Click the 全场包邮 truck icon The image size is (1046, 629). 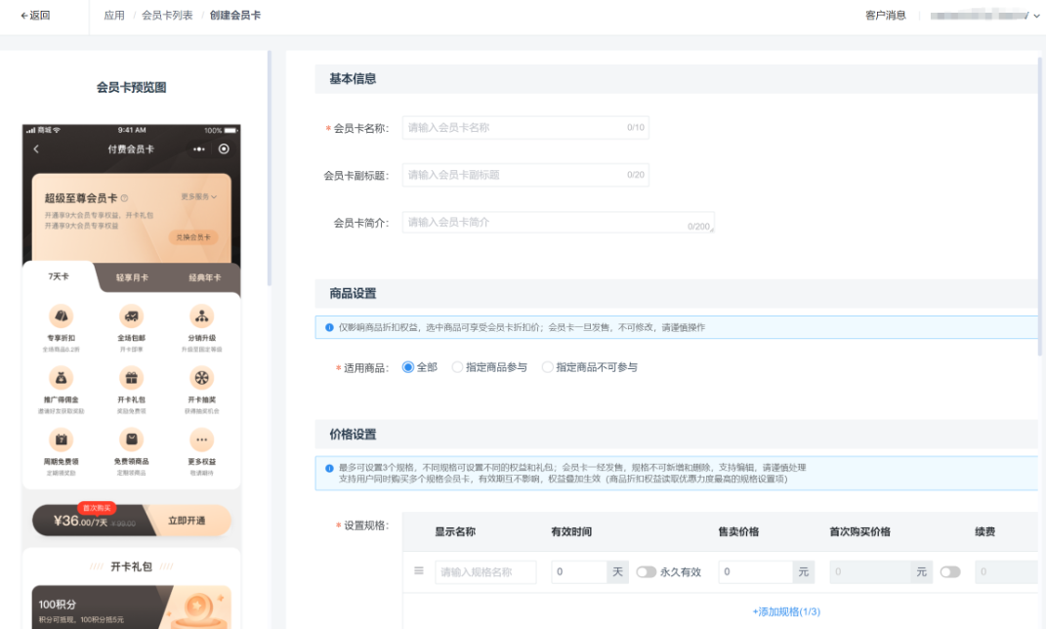[x=131, y=315]
